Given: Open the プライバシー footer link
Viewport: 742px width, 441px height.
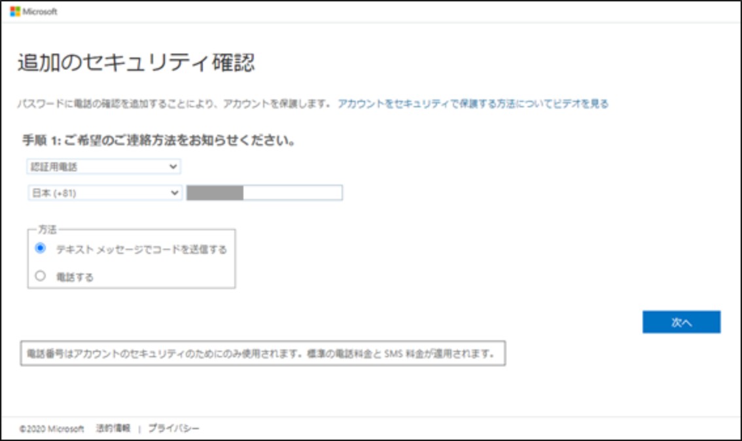Looking at the screenshot, I should 173,429.
